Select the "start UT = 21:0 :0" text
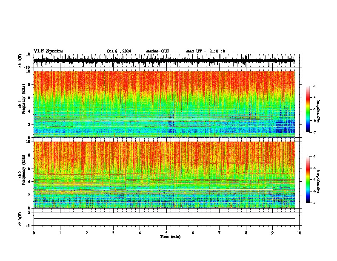 (206, 51)
